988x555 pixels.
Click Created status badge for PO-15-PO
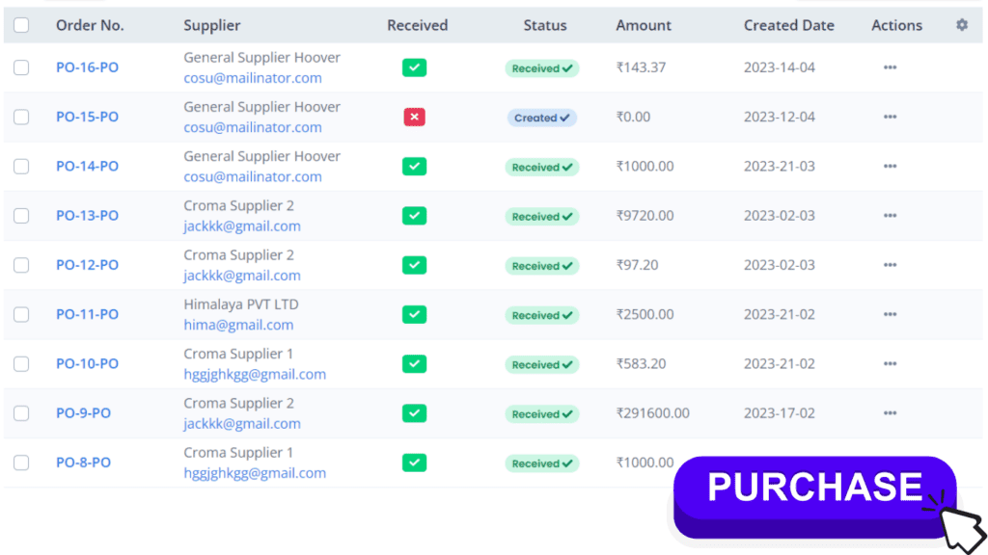[542, 118]
